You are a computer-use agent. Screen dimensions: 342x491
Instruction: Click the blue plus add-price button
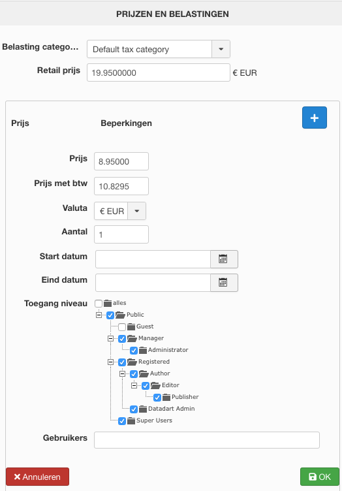[315, 118]
